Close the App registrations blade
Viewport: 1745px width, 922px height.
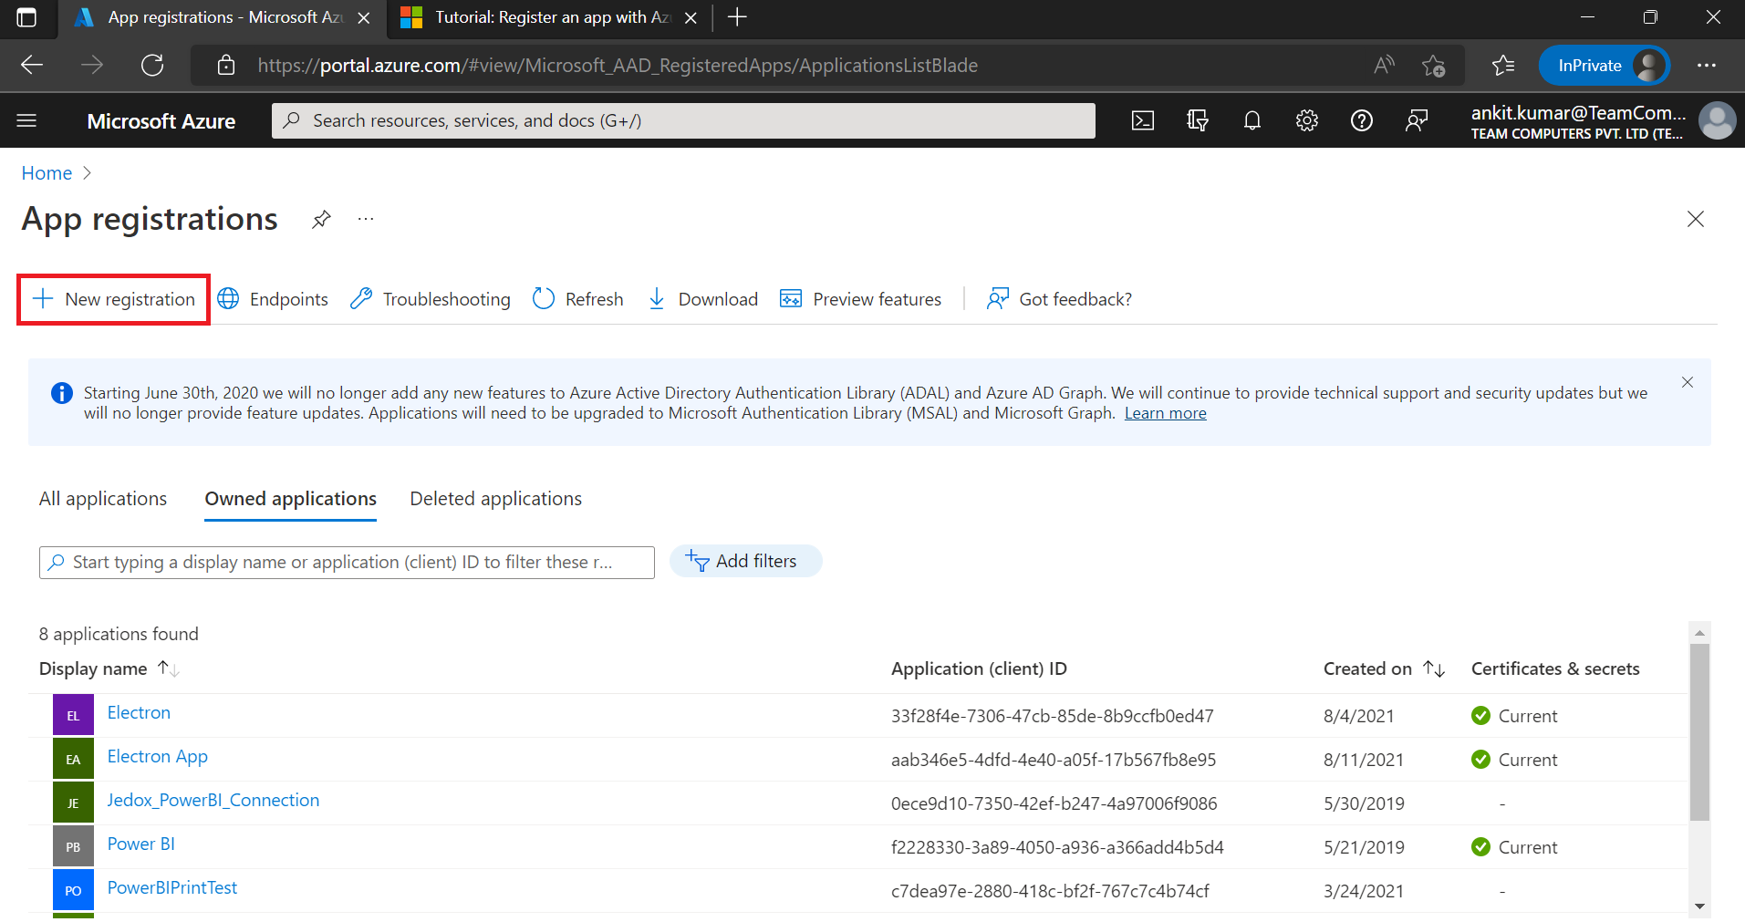click(1695, 219)
